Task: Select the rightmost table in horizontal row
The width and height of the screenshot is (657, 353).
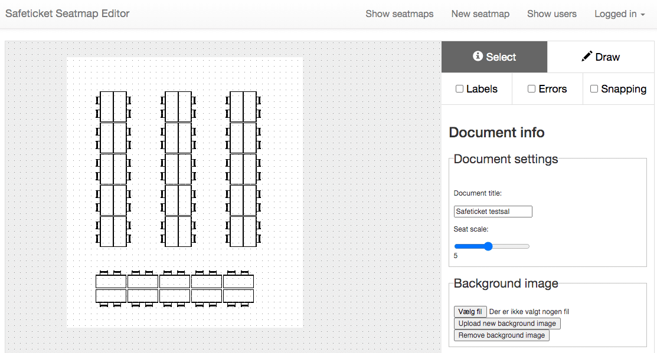Action: point(238,289)
